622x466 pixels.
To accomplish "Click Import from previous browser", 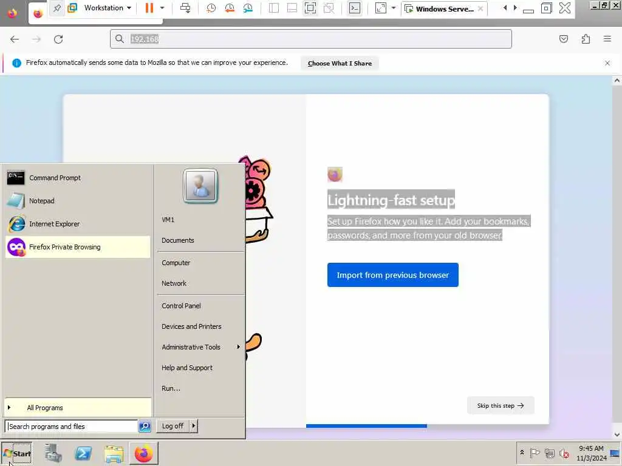I will [x=393, y=275].
